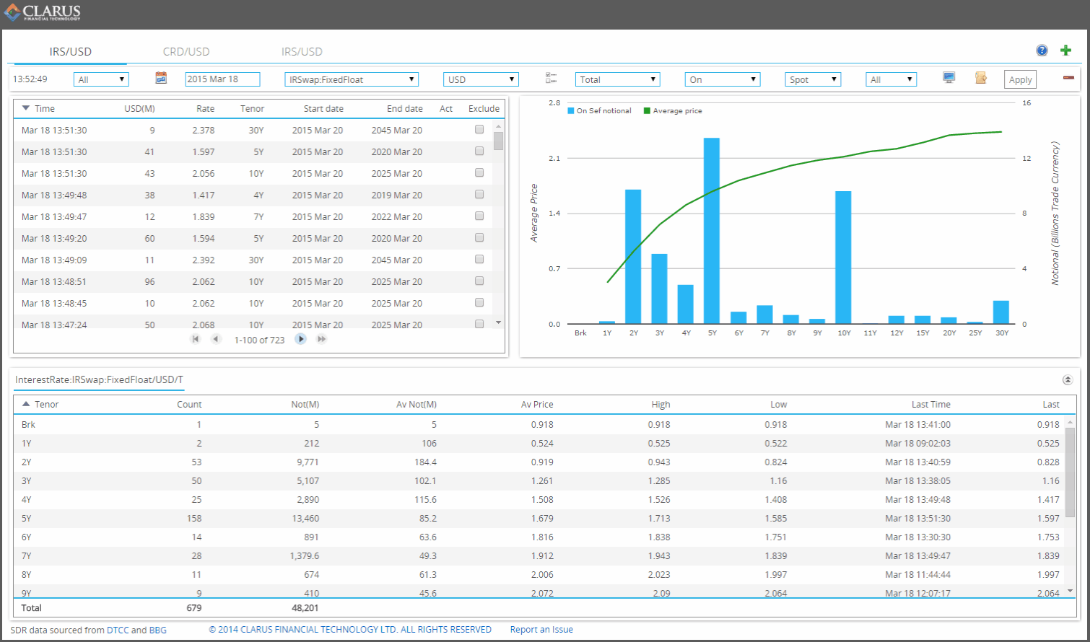The image size is (1090, 642).
Task: Sort by Count column header
Action: (189, 404)
